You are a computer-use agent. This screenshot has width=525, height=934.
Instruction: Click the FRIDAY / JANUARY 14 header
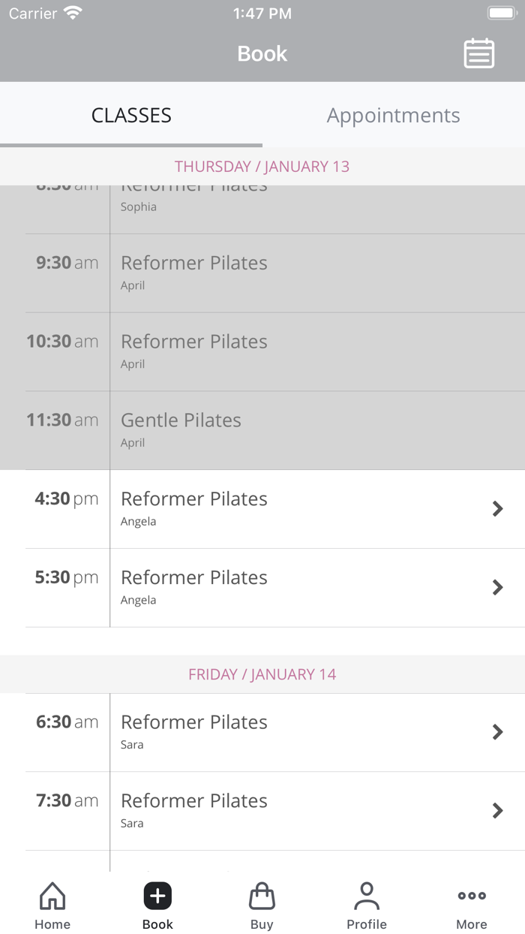click(x=262, y=674)
